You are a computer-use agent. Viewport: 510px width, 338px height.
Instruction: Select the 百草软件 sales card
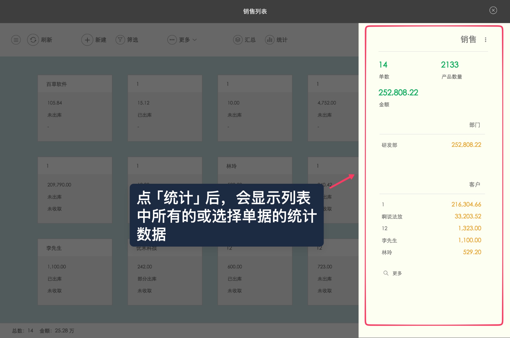tap(75, 108)
